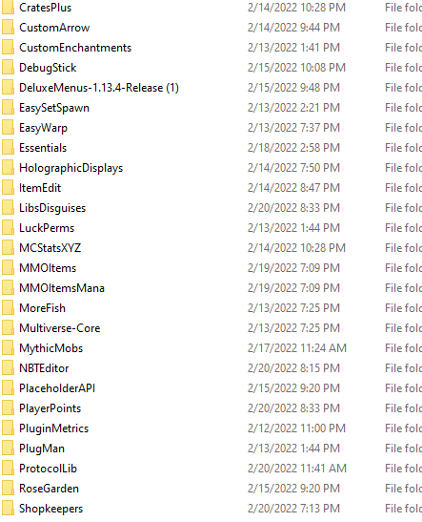Select the ProtocolLib folder icon
This screenshot has width=422, height=522.
(8, 469)
